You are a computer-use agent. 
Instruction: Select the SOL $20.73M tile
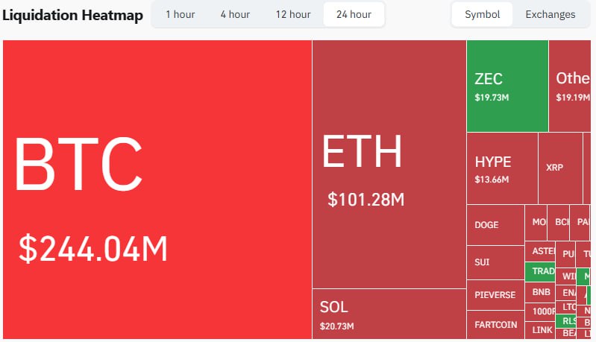point(389,314)
